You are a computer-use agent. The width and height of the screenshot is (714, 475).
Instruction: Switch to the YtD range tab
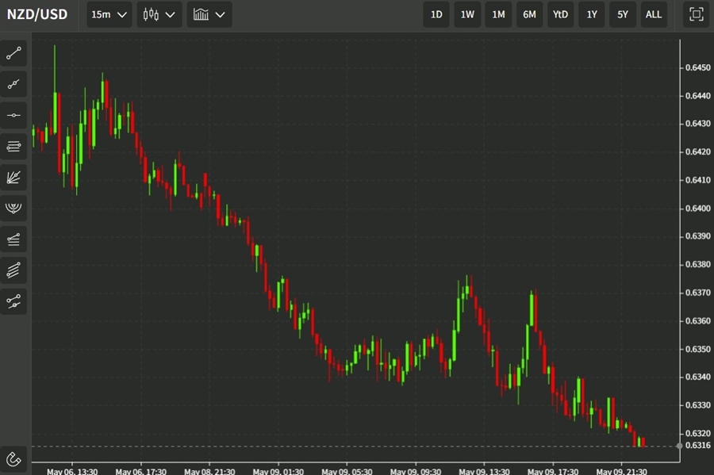(560, 14)
